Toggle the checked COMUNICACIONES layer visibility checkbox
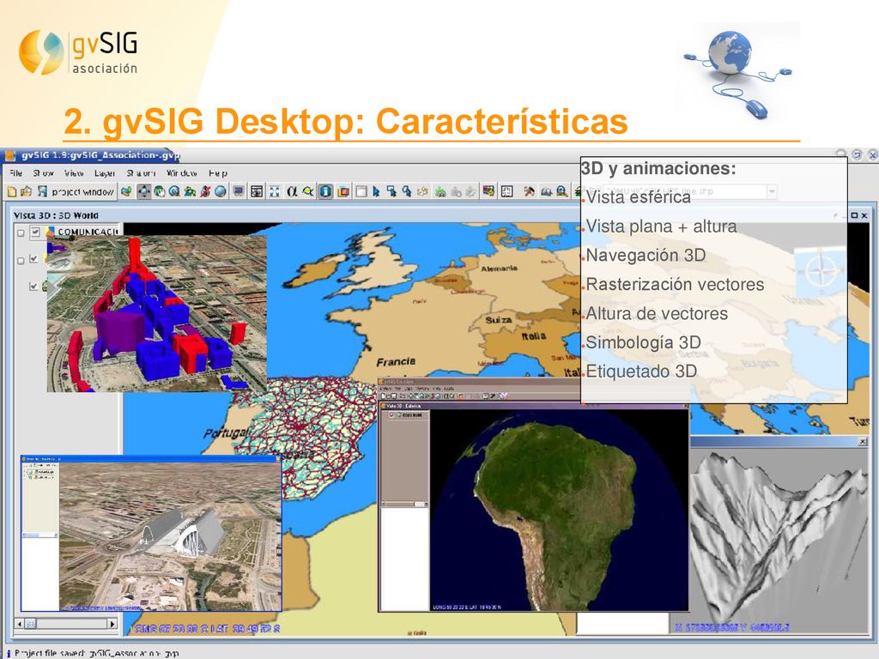Screen dimensions: 879x659 pos(35,232)
